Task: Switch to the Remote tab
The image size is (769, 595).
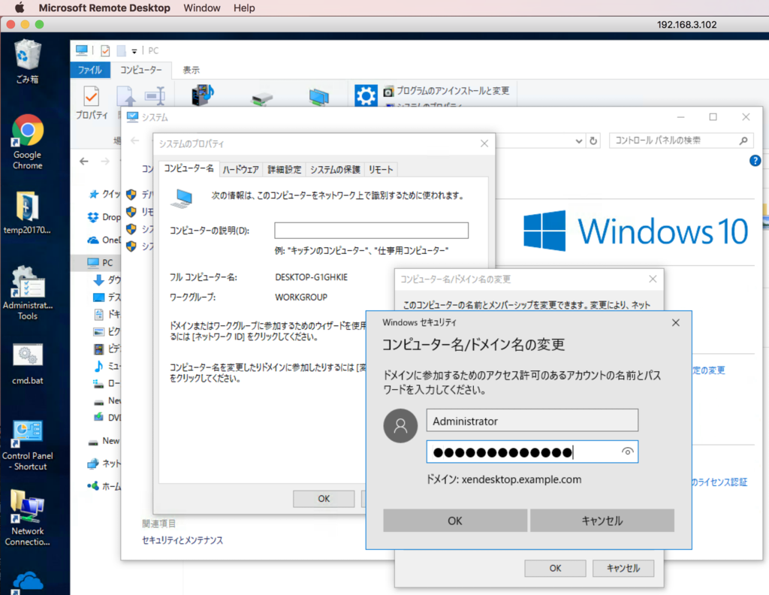Action: tap(381, 170)
